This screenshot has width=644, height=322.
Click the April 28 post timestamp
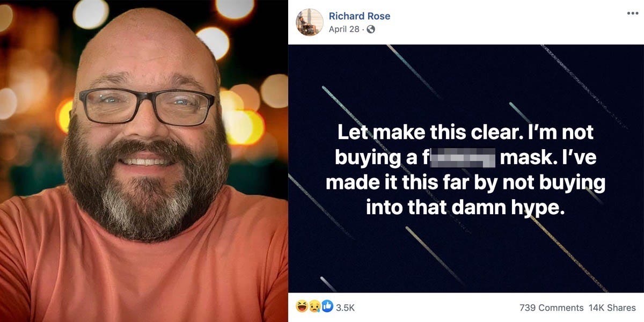tap(344, 30)
